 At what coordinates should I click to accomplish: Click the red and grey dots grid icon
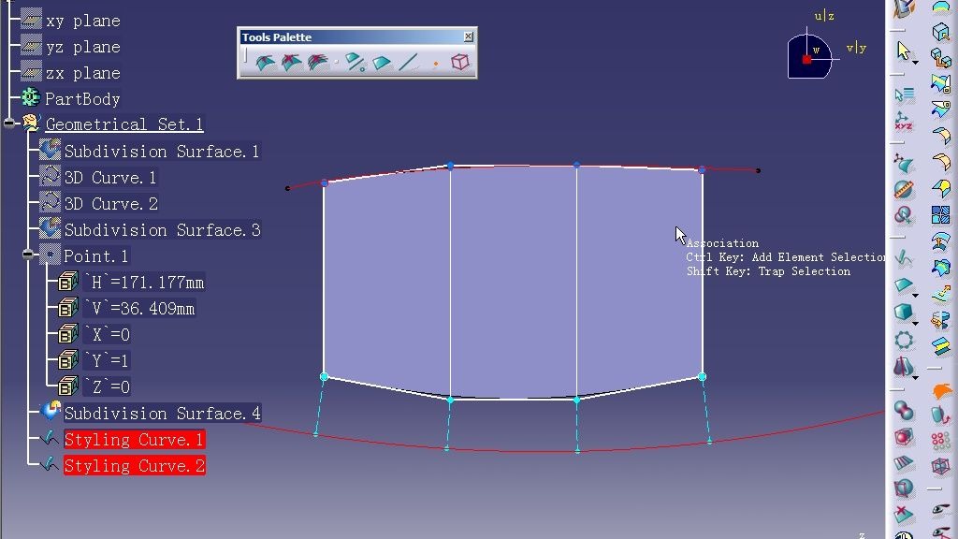941,440
